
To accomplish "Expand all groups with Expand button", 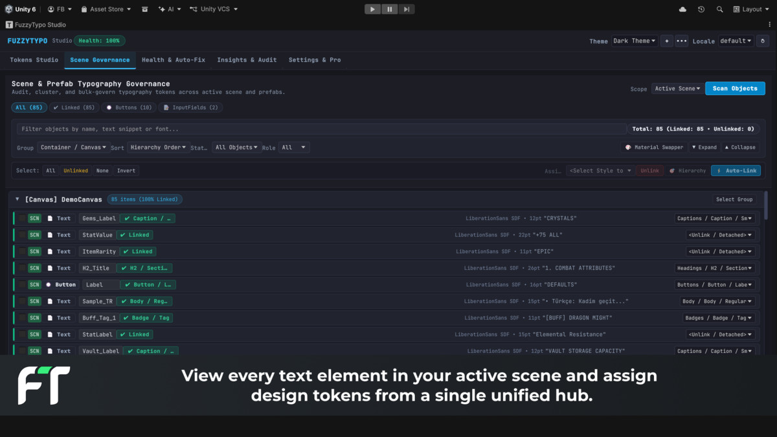I will pyautogui.click(x=704, y=148).
